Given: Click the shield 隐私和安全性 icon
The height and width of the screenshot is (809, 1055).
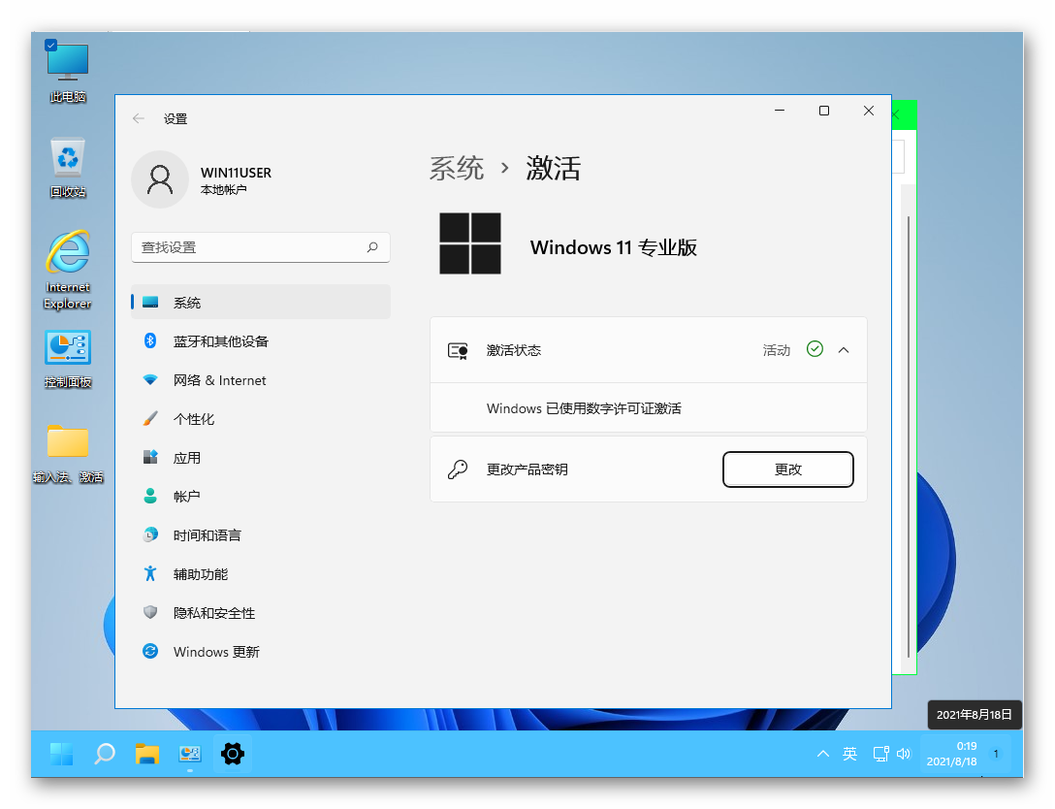Looking at the screenshot, I should click(150, 612).
